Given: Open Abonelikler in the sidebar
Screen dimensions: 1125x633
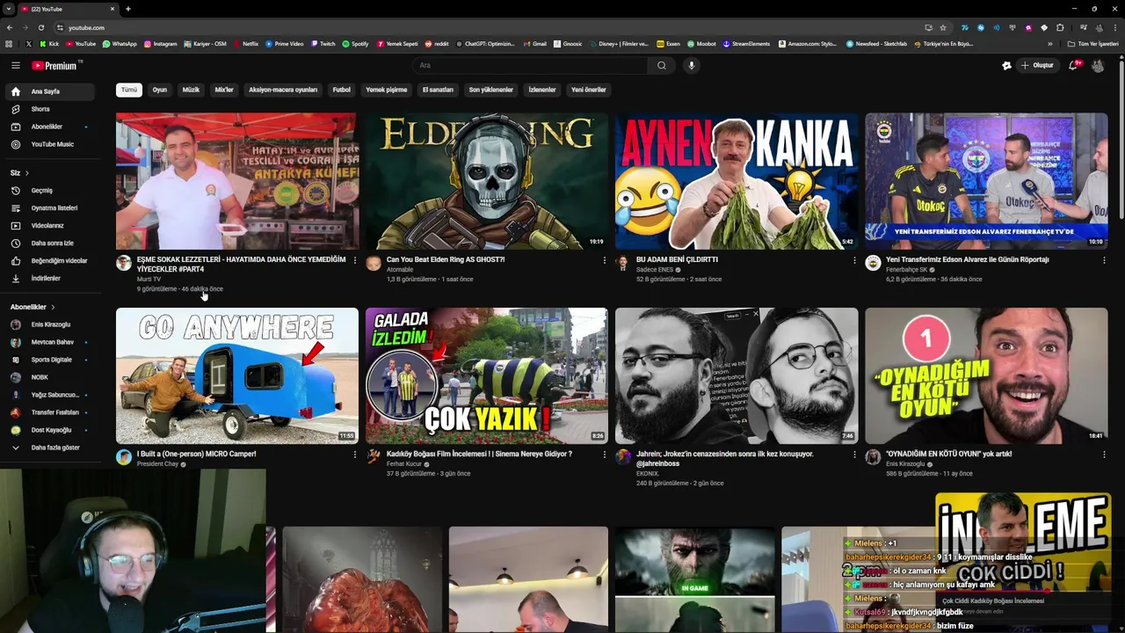Looking at the screenshot, I should 52,127.
